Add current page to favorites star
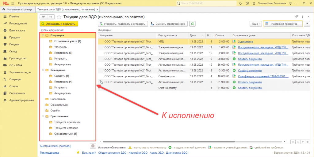This screenshot has height=157, width=314. 59,17
